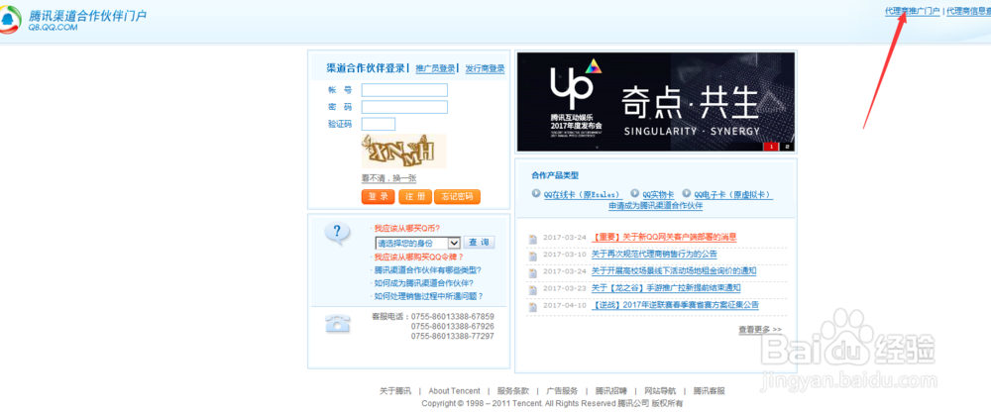Viewport: 991px width, 414px height.
Task: Open footer link 服务条款
Action: coord(513,391)
